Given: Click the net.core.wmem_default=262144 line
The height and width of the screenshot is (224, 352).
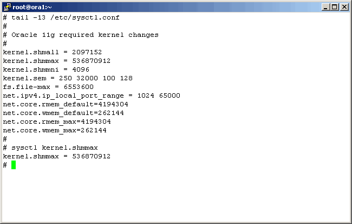Looking at the screenshot, I should point(63,113).
